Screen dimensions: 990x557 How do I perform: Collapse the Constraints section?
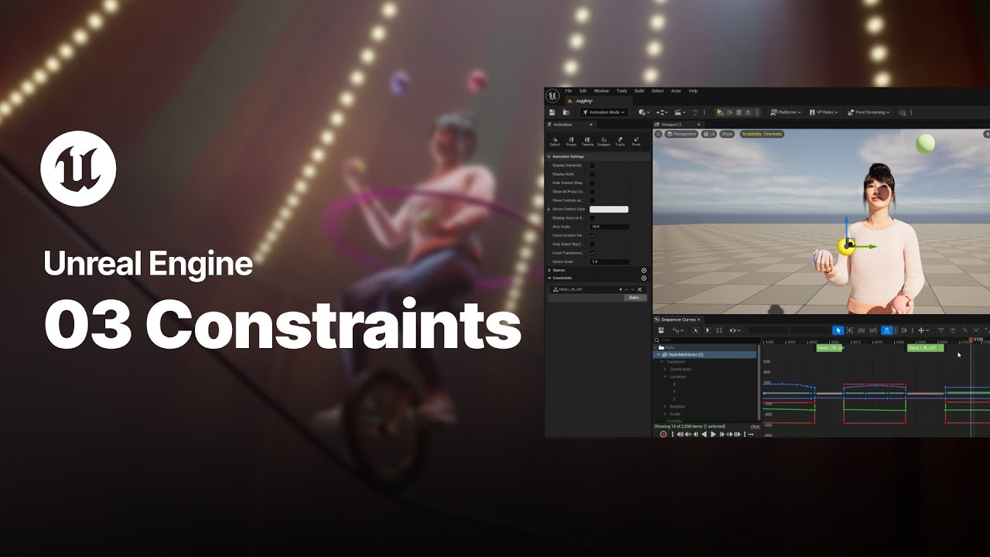(x=549, y=278)
